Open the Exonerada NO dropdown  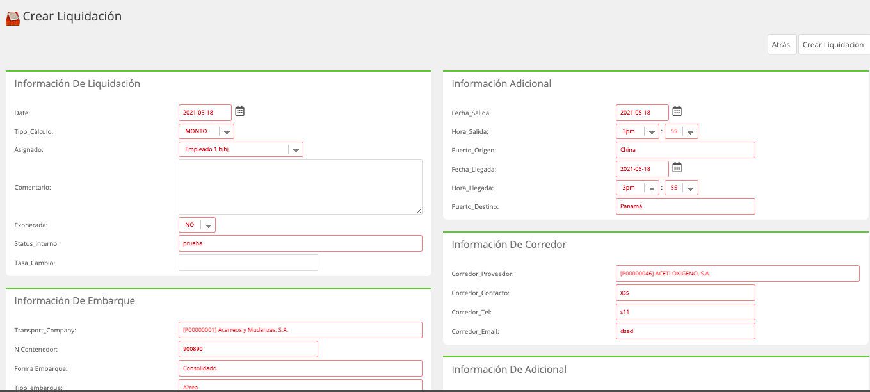tap(197, 225)
